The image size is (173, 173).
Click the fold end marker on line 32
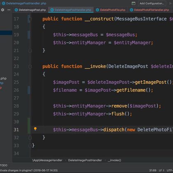[x=30, y=138]
